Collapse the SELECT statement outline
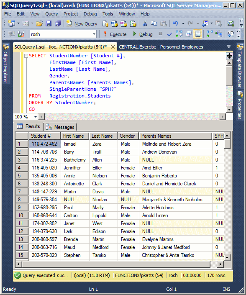This screenshot has height=295, width=246. point(26,56)
